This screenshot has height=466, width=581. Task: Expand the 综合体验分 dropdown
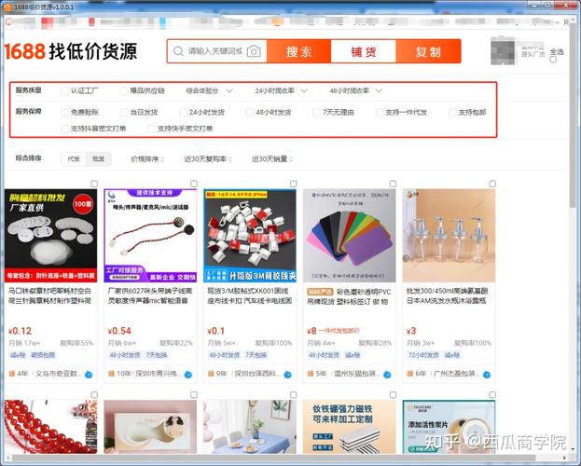point(209,90)
